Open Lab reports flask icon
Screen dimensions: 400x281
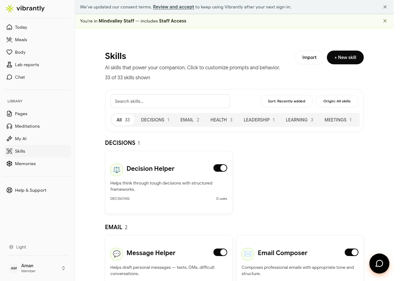point(9,65)
